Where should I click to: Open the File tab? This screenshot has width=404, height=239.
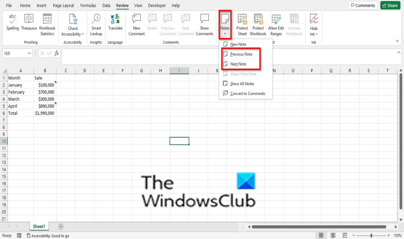pyautogui.click(x=9, y=5)
